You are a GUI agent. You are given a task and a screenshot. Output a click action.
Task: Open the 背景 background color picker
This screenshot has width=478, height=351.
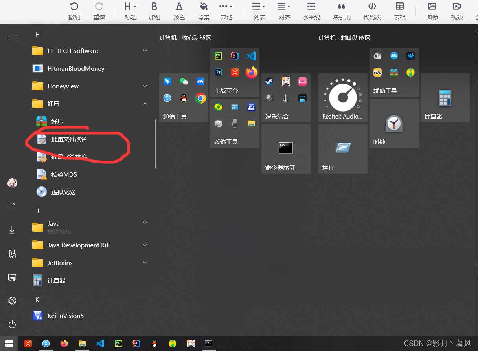204,11
